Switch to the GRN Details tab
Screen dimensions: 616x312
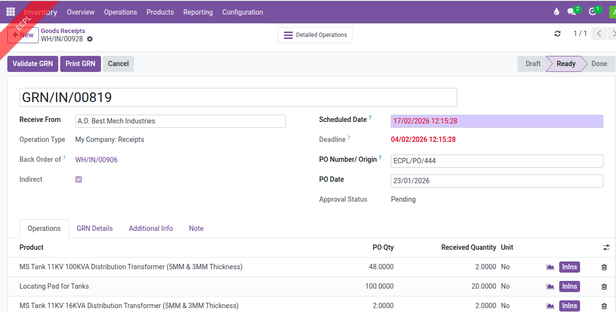click(x=95, y=228)
